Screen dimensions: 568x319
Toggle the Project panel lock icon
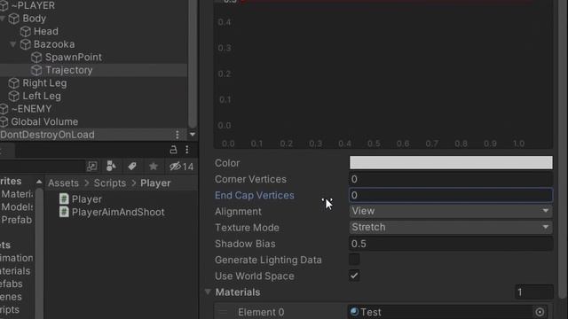coord(173,150)
